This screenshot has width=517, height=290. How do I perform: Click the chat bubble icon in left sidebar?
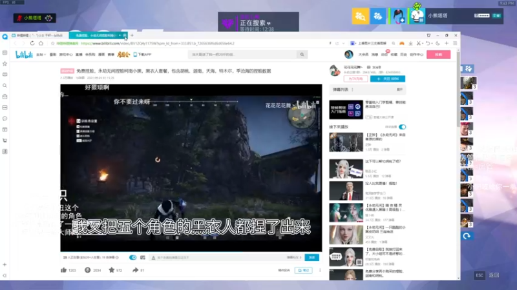(x=5, y=119)
